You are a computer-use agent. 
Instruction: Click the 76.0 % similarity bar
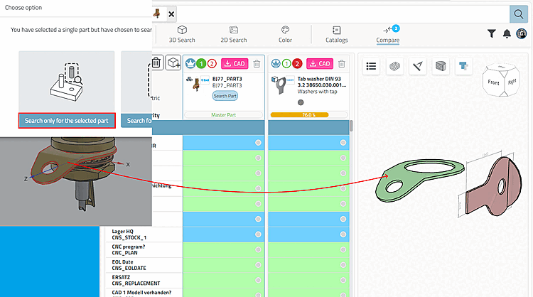point(308,115)
